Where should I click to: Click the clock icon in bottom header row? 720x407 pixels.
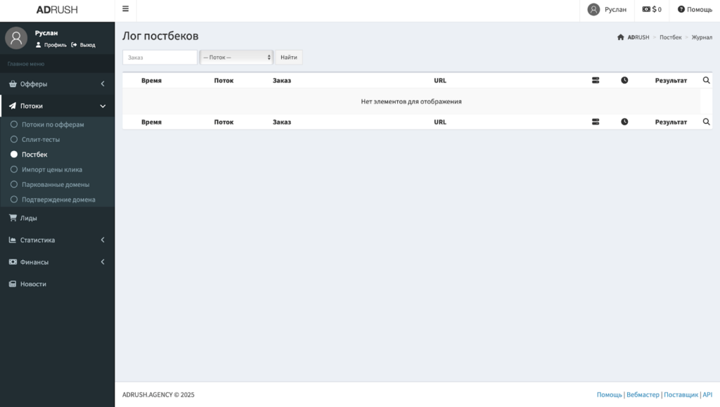(624, 122)
